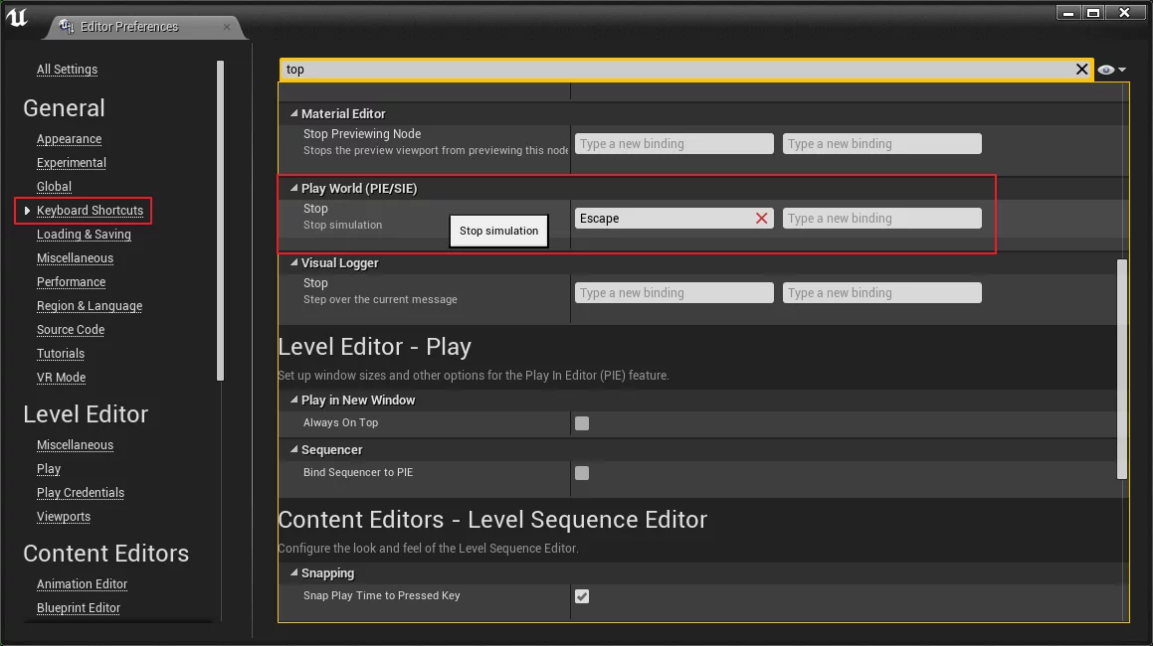Open Blueprint Editor settings
This screenshot has width=1153, height=646.
pyautogui.click(x=79, y=608)
